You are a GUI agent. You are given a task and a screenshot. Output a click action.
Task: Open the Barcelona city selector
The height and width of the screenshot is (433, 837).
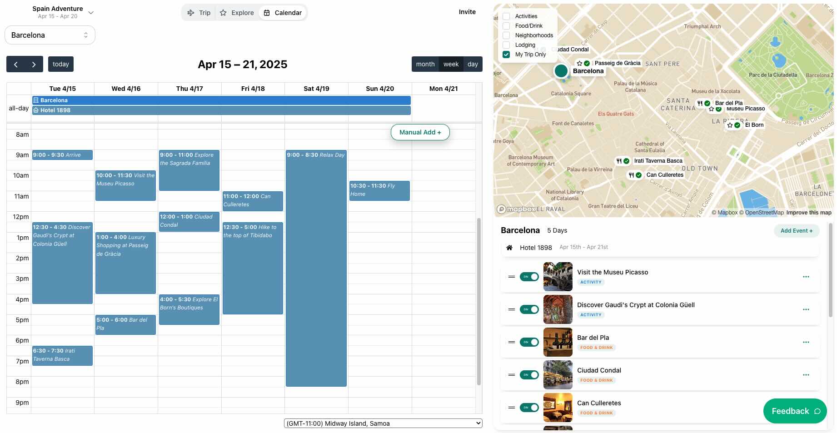50,35
